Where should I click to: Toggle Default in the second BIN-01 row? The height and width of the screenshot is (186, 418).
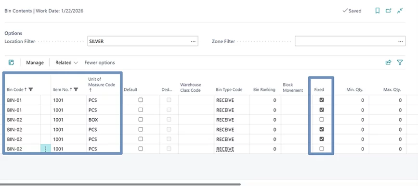141,110
